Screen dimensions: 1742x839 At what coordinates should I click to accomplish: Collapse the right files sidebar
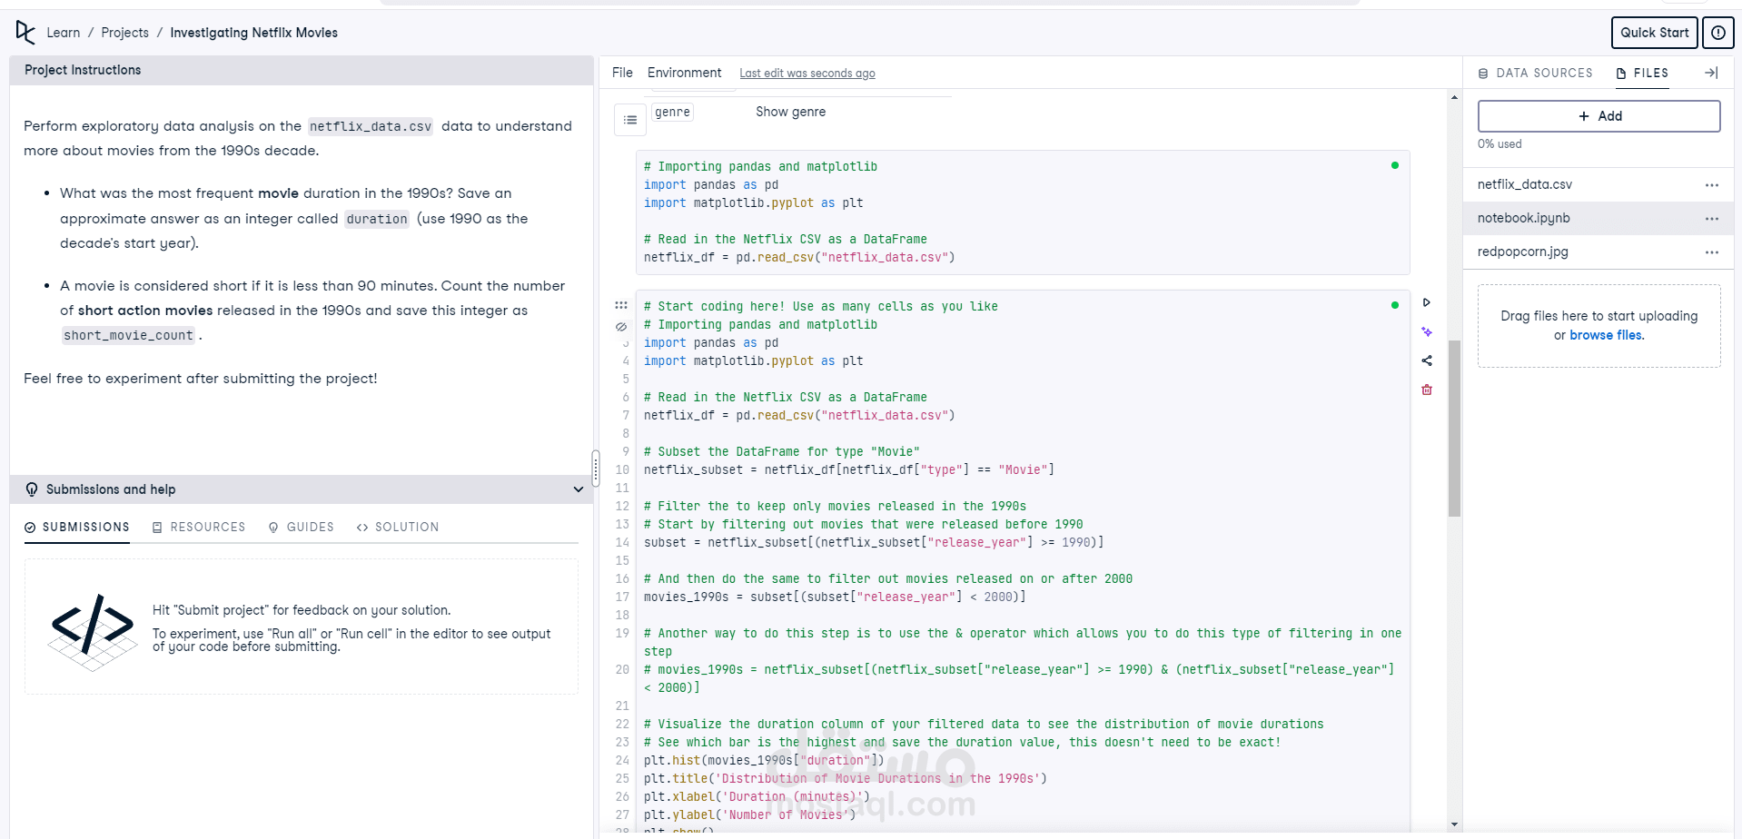click(x=1711, y=73)
